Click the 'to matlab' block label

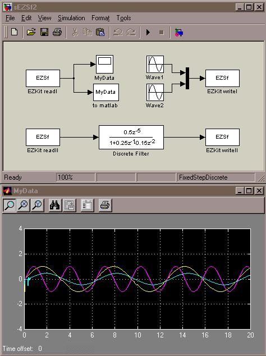tap(105, 106)
